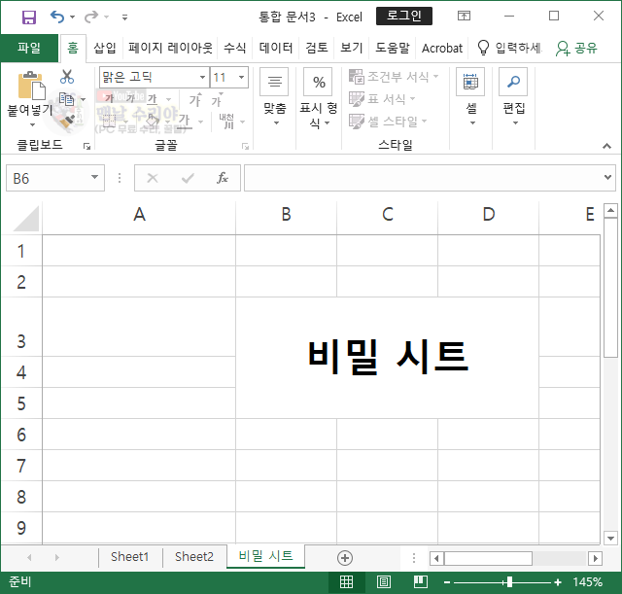Viewport: 622px width, 594px height.
Task: Decrease font size with smaller 가
Action: (x=217, y=99)
